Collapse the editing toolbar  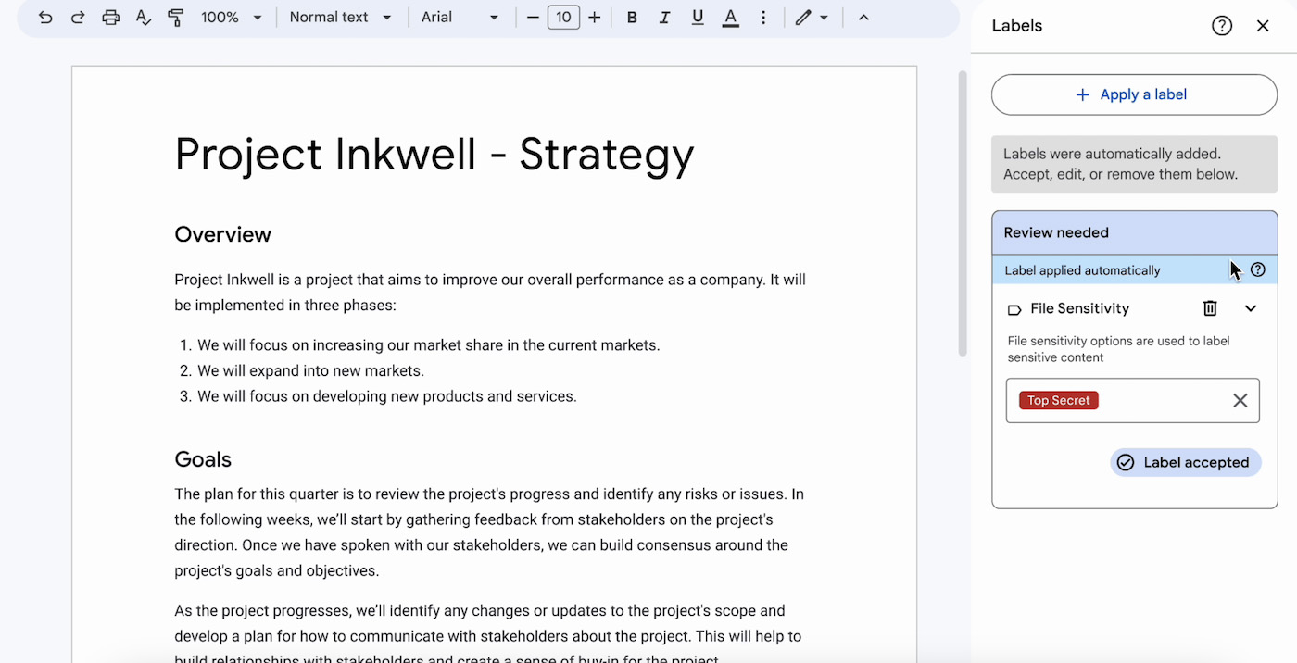[x=863, y=17]
